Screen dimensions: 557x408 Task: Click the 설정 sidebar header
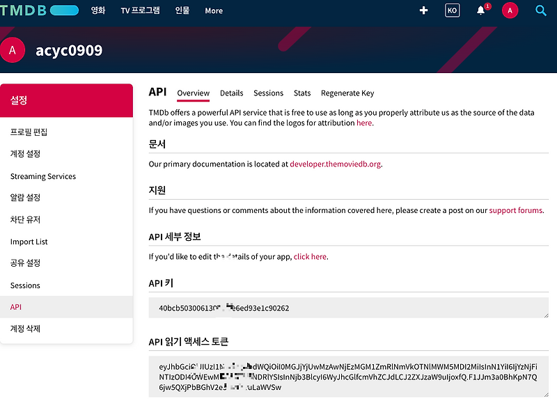coord(66,100)
